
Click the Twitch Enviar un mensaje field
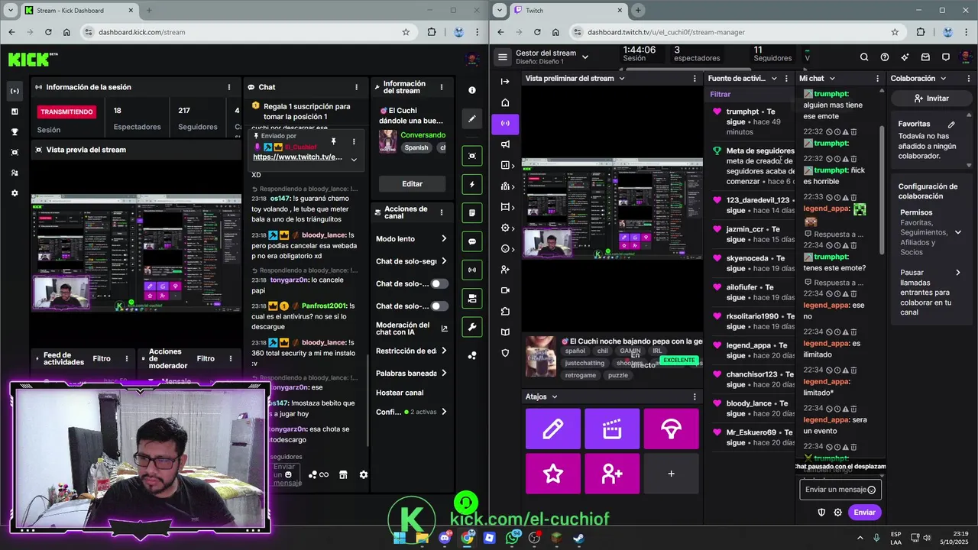coord(840,490)
